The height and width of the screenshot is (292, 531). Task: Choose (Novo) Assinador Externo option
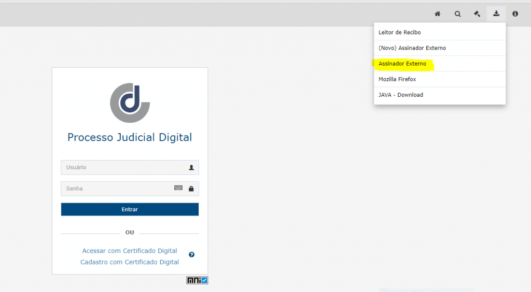pos(440,48)
